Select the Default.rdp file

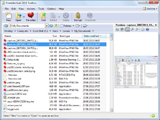[55, 59]
